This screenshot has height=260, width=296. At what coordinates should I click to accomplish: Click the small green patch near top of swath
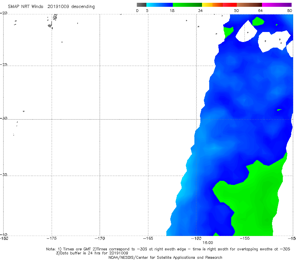coord(258,21)
